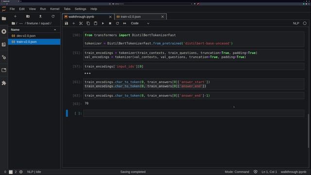Open the Extension Manager puzzle icon
Image resolution: width=311 pixels, height=175 pixels.
pos(4,83)
